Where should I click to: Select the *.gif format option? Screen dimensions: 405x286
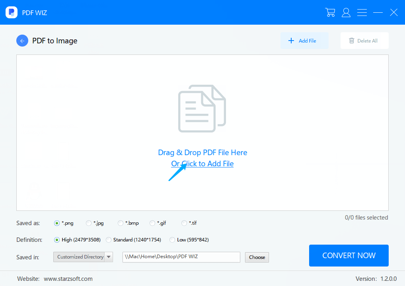[x=152, y=223]
